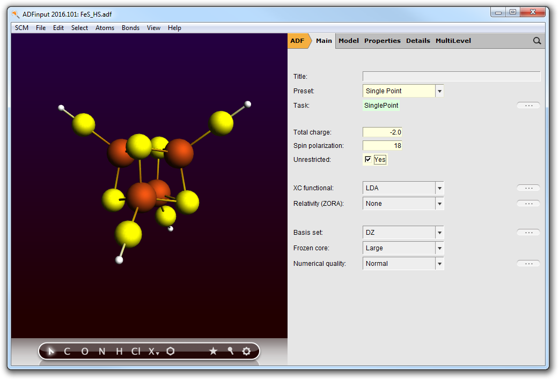Open the Frozen core dropdown
Viewport: 559px width, 380px height.
[439, 248]
